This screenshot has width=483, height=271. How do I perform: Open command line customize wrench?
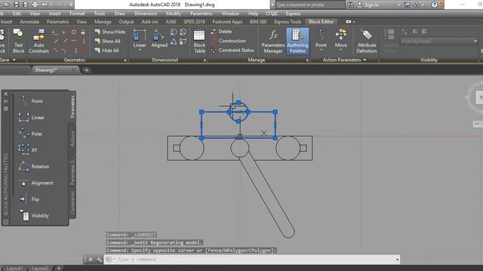point(99,259)
